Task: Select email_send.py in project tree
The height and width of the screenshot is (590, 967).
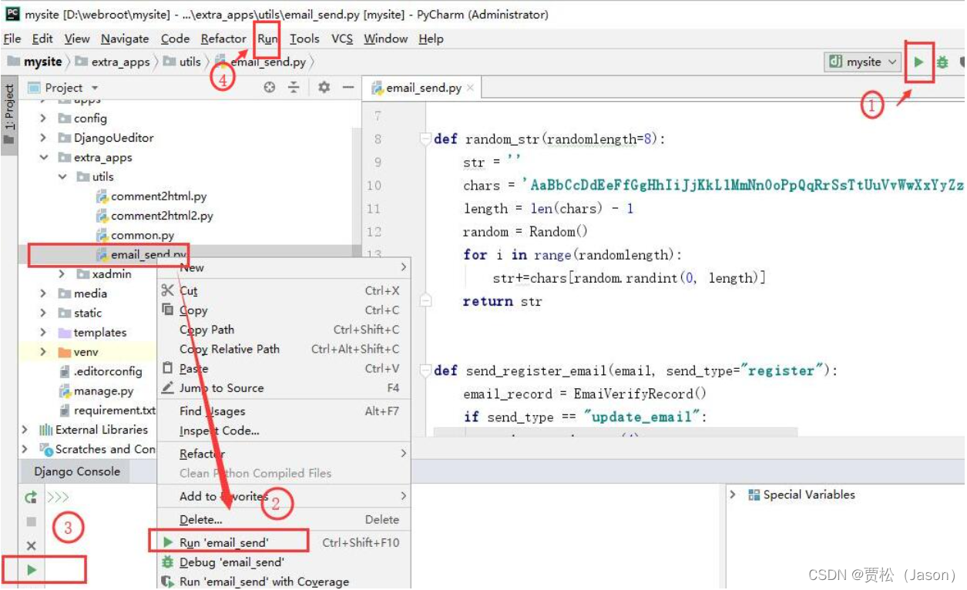Action: [x=141, y=254]
